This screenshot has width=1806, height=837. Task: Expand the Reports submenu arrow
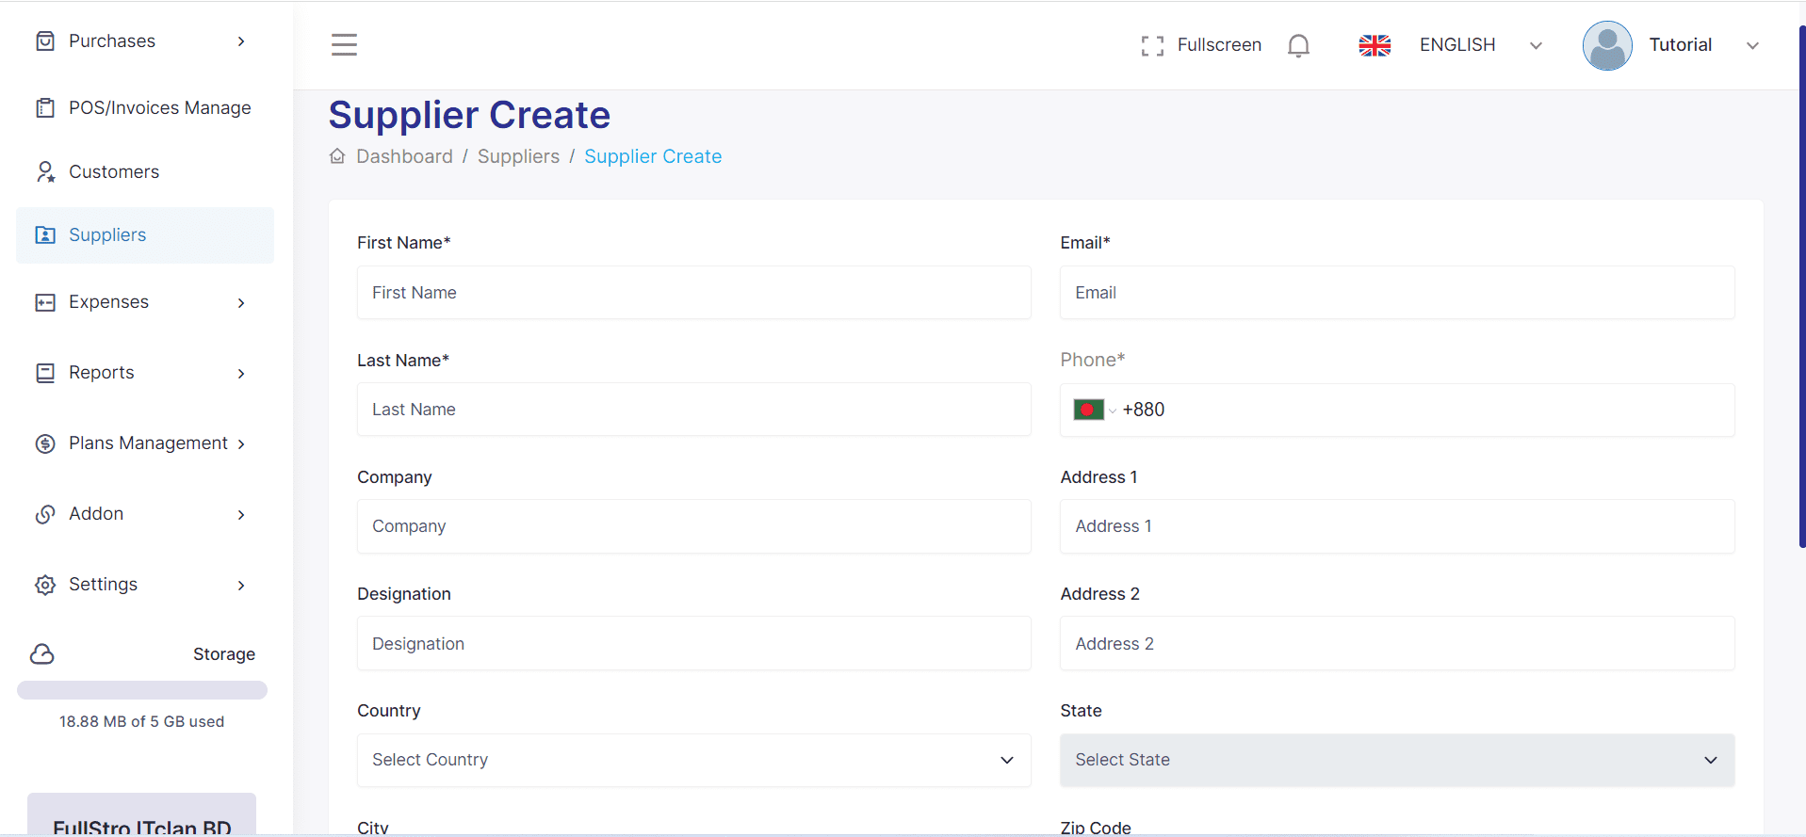241,374
